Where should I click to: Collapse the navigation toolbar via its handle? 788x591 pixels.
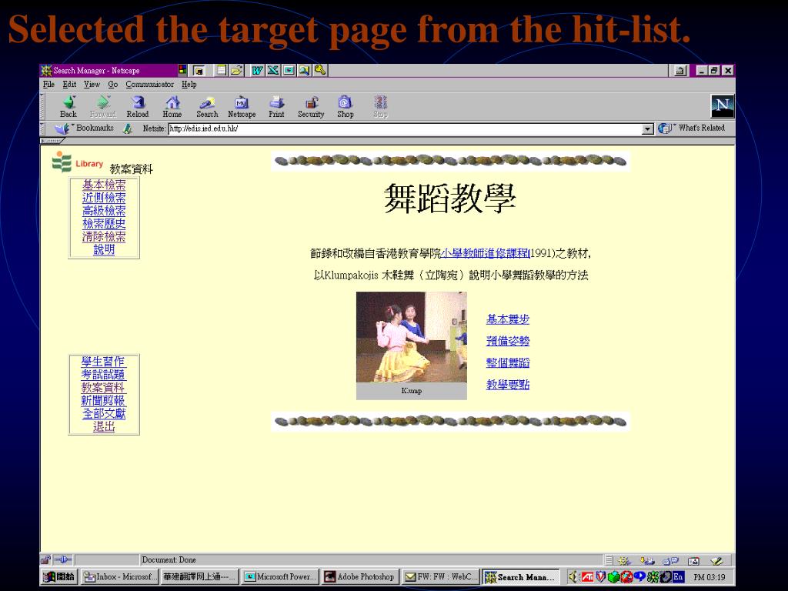coord(42,106)
